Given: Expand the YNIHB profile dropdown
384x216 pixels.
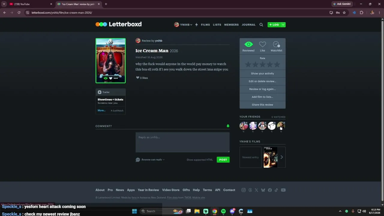Looking at the screenshot, I should coord(183,25).
